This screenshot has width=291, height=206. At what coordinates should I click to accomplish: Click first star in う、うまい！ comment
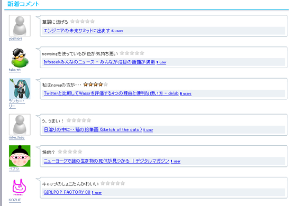pyautogui.click(x=69, y=120)
